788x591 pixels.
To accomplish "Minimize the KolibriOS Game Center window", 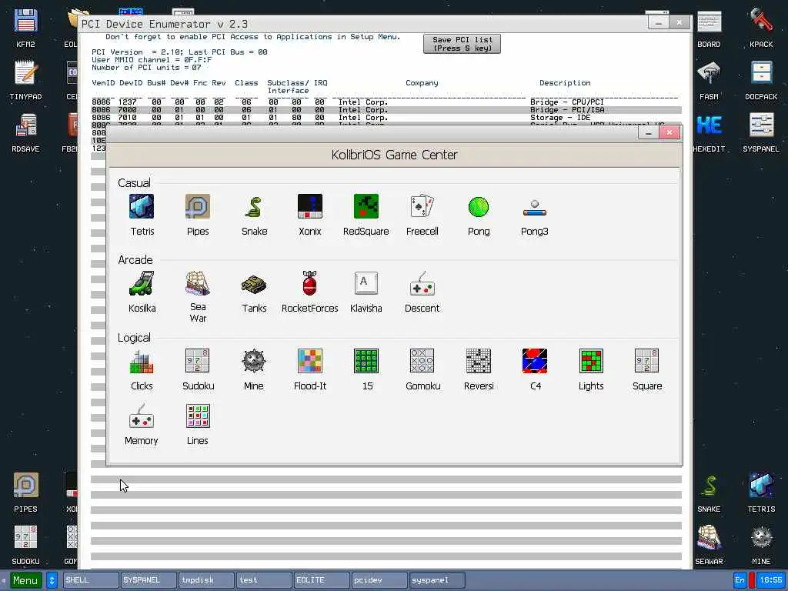I will pos(648,132).
